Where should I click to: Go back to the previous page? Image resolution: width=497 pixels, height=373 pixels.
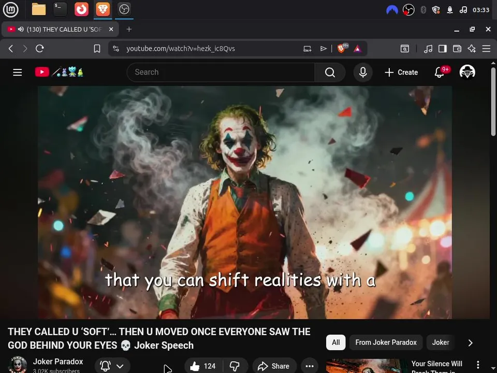(11, 49)
